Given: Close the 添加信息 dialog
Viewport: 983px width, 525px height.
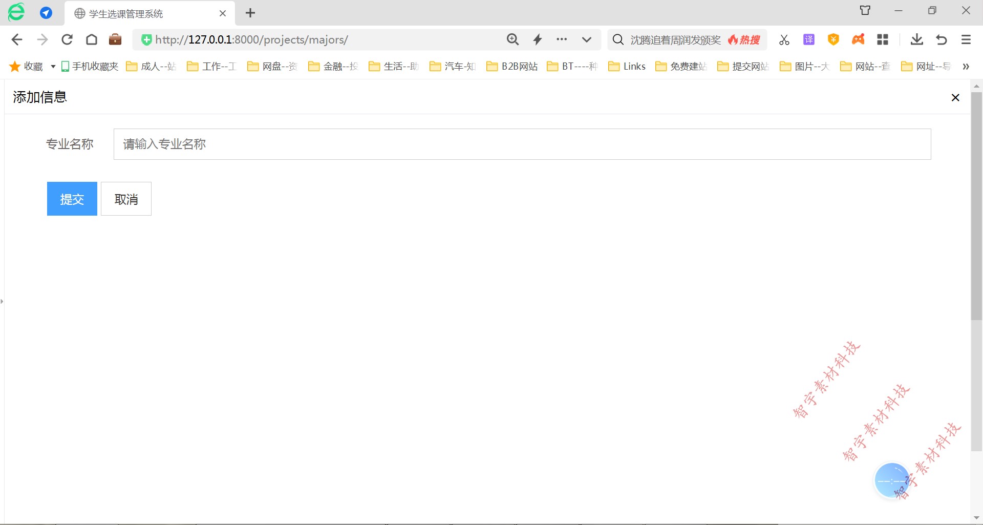Looking at the screenshot, I should point(955,98).
